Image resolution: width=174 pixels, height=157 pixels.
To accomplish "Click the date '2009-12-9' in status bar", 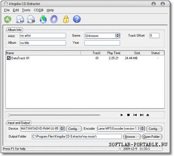I will click(130, 149).
